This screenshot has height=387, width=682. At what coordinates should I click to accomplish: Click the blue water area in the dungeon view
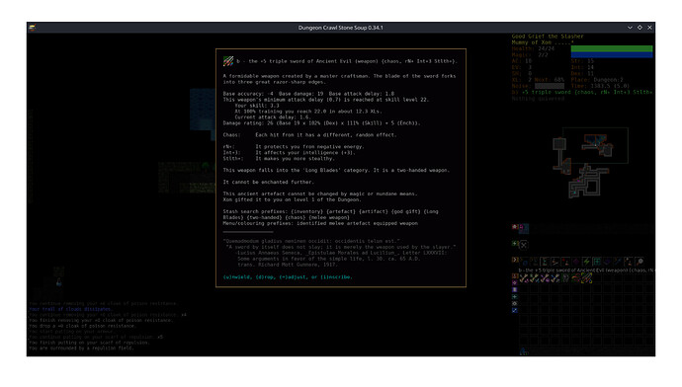click(x=203, y=110)
